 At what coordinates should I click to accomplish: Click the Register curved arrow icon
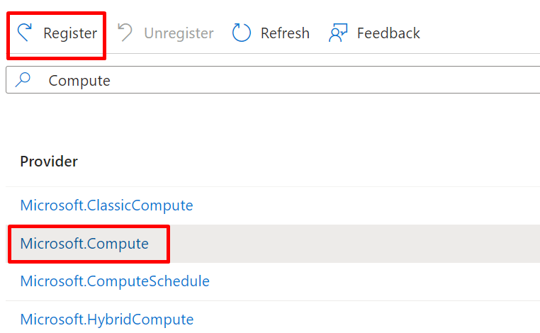click(25, 33)
